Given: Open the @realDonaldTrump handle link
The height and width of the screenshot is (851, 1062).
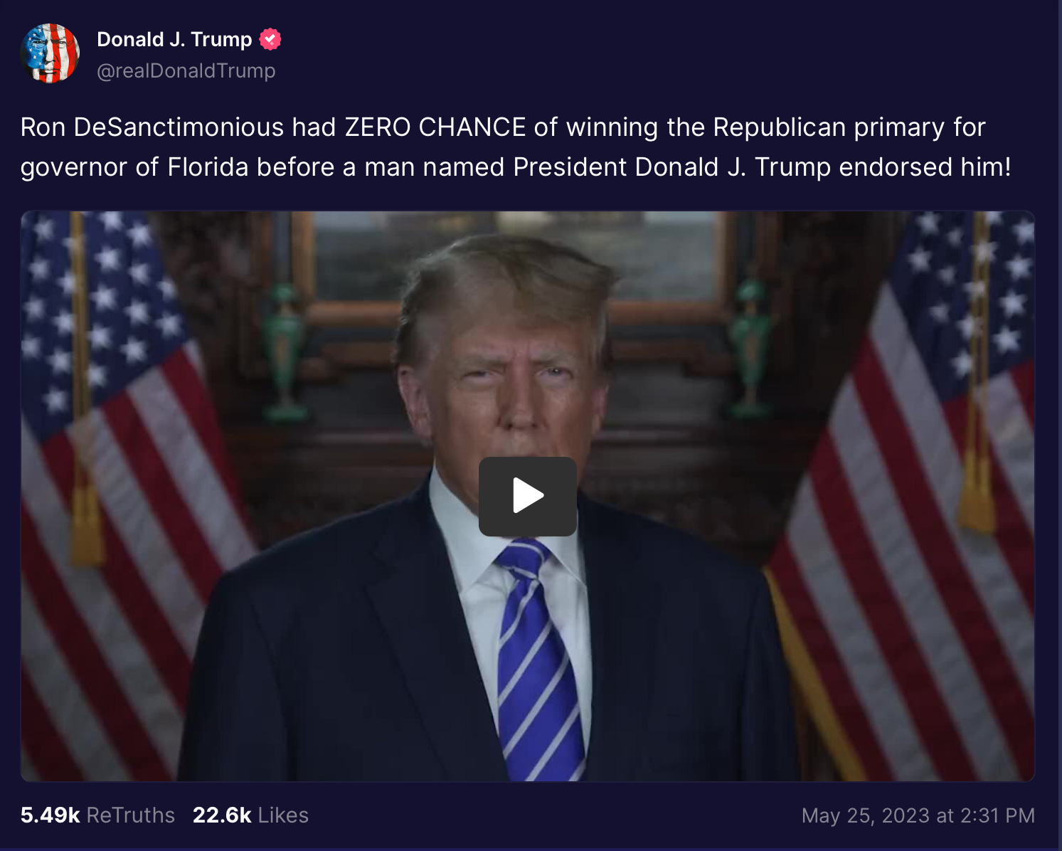Looking at the screenshot, I should click(186, 70).
